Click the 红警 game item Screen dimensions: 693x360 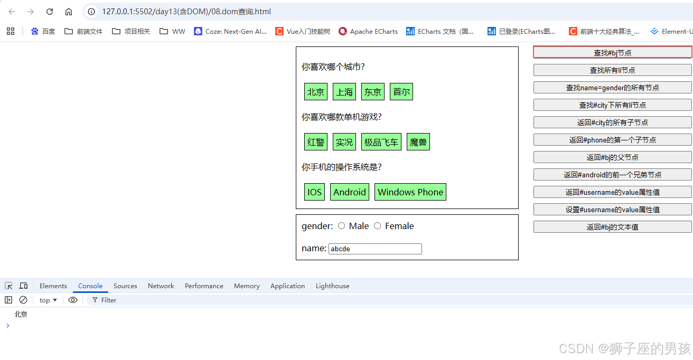pos(316,141)
